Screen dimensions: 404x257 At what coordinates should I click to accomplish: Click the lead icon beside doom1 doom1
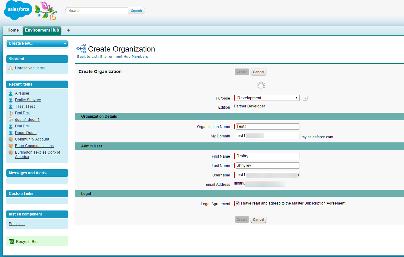tap(11, 120)
